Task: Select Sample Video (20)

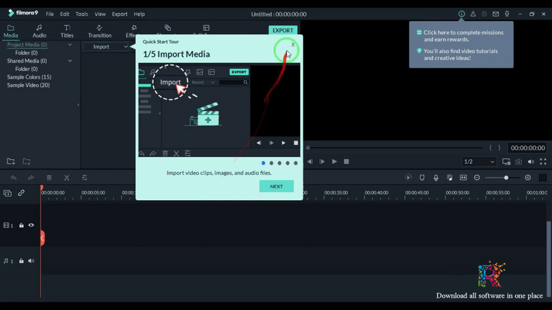Action: point(29,85)
